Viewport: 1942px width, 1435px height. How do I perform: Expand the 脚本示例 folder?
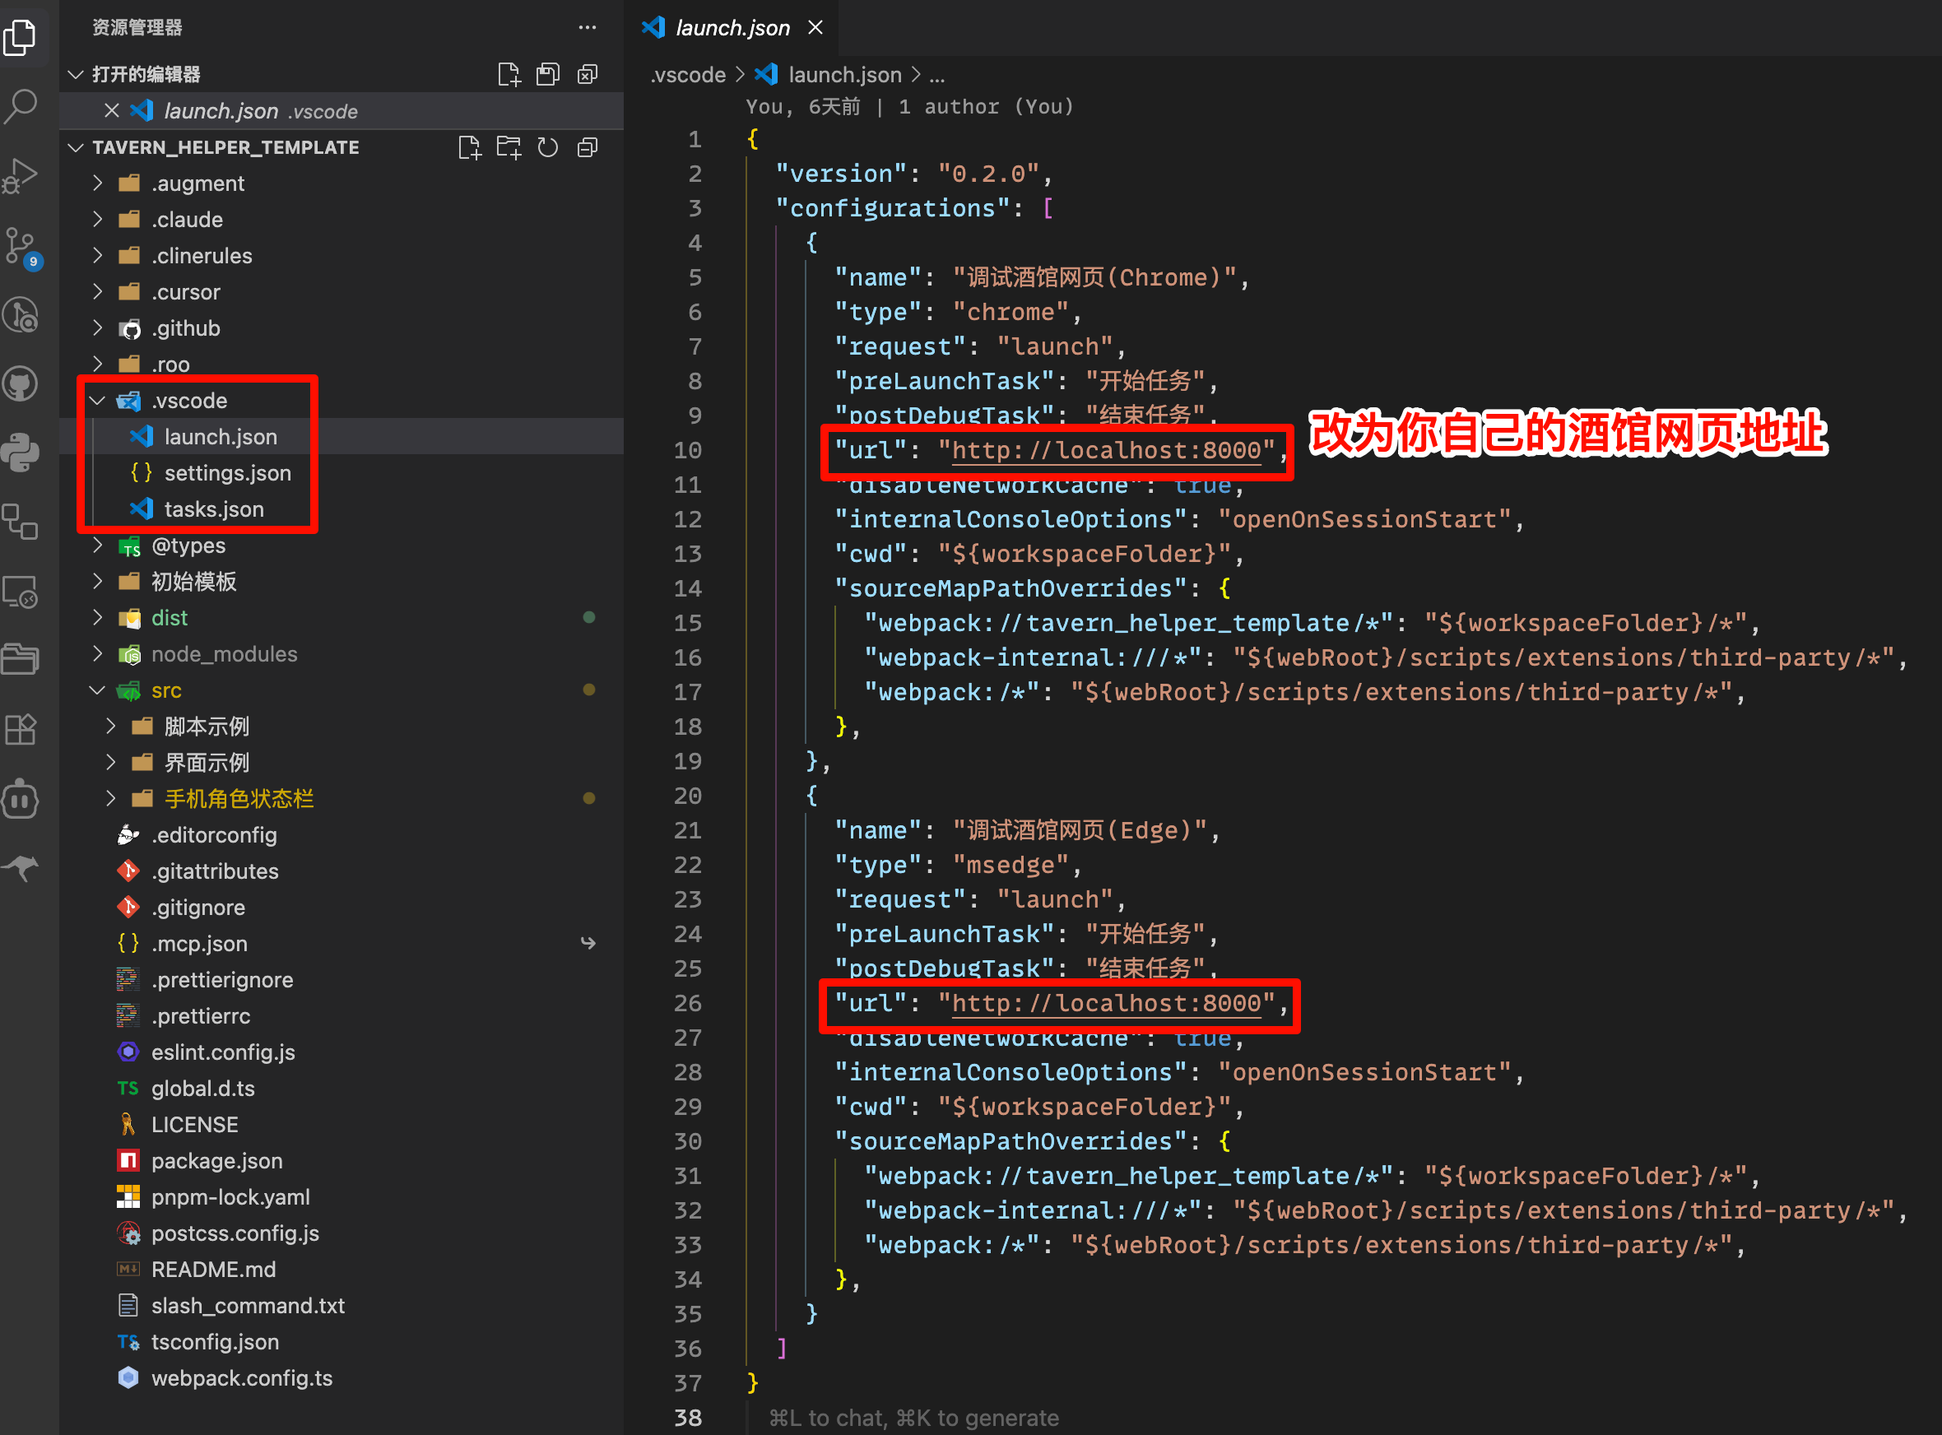[341, 727]
